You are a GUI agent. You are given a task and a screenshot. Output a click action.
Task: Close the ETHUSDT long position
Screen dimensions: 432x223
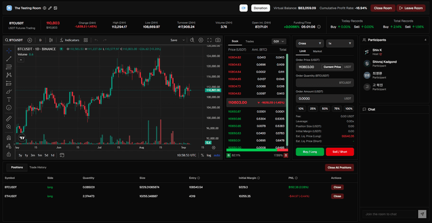(x=337, y=196)
